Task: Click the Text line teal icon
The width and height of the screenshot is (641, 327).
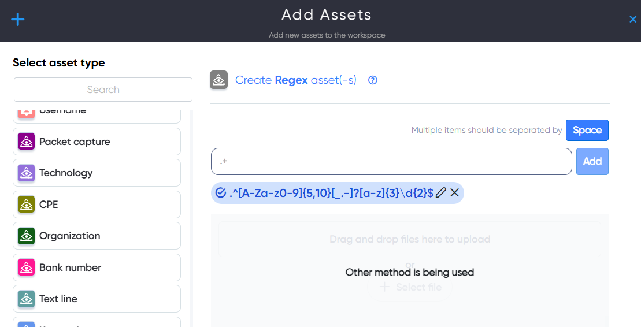Action: click(x=26, y=299)
